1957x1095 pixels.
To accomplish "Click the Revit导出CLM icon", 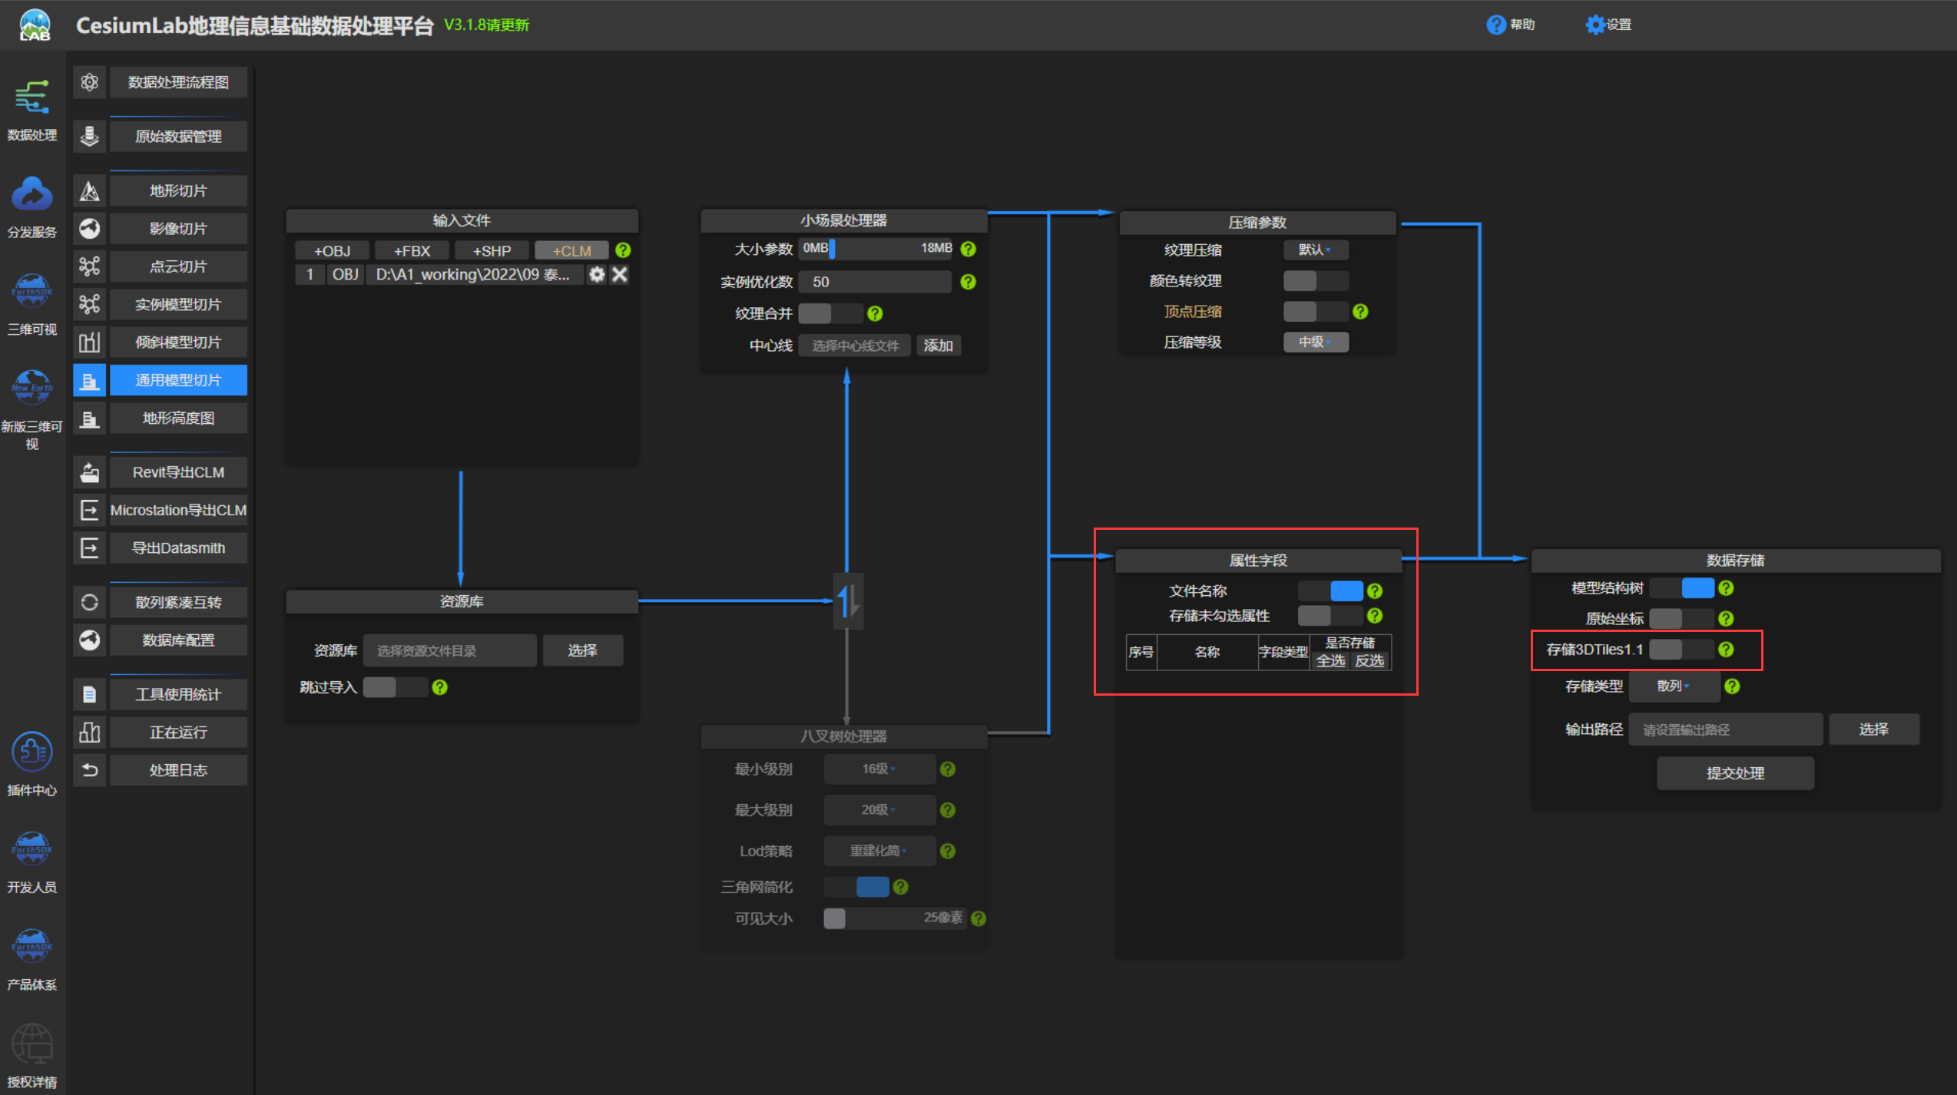I will coord(89,471).
